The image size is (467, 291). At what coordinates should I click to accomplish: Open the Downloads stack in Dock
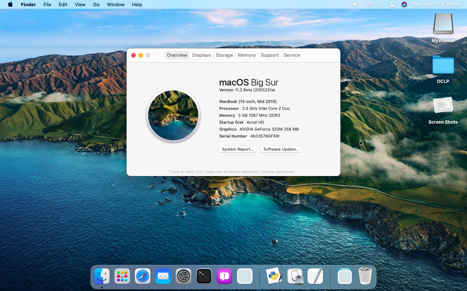345,276
